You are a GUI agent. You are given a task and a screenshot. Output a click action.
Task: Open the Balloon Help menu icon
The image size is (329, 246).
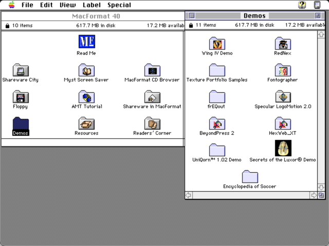pyautogui.click(x=302, y=5)
